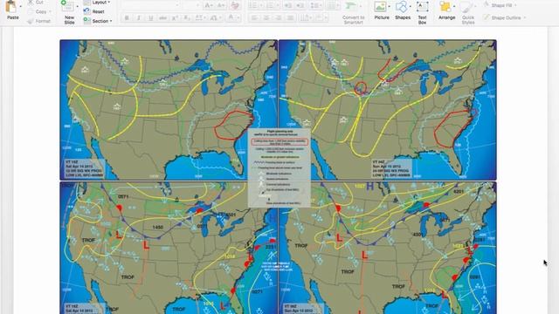This screenshot has width=559, height=314.
Task: Click the Arrange icon
Action: tap(445, 6)
